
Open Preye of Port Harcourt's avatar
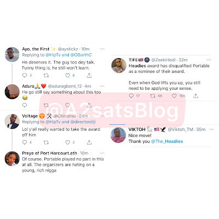coord(12,159)
